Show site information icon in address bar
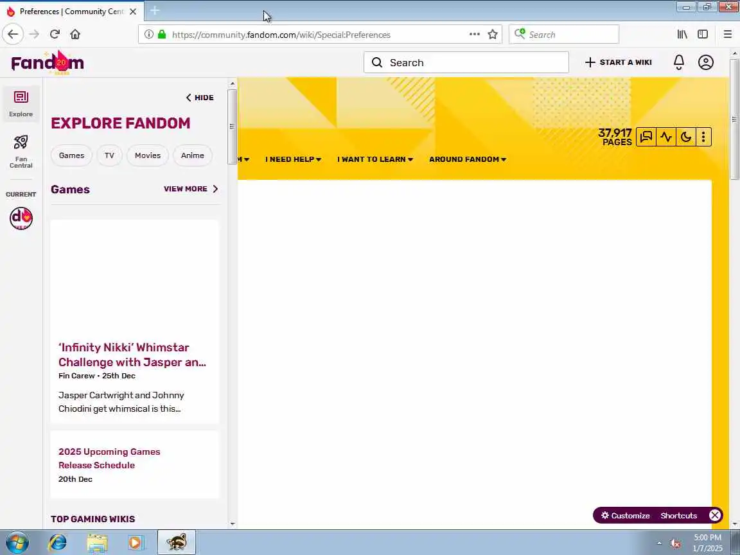 [x=148, y=34]
